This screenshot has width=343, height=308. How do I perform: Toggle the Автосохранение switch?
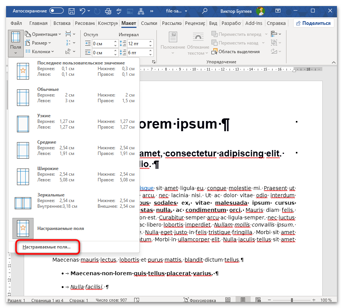(x=57, y=11)
